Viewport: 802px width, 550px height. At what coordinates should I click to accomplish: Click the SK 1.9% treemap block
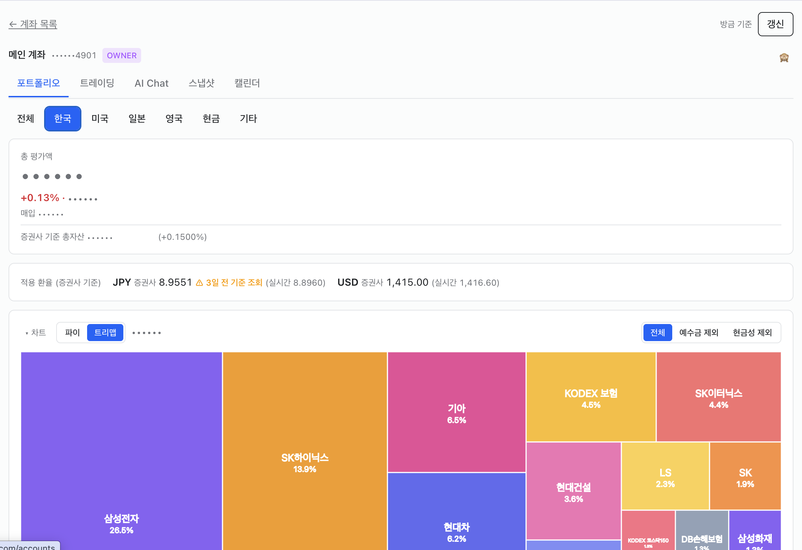tap(745, 476)
